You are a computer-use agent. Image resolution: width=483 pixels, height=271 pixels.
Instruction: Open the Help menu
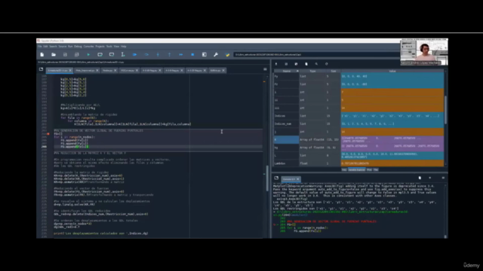tap(124, 47)
